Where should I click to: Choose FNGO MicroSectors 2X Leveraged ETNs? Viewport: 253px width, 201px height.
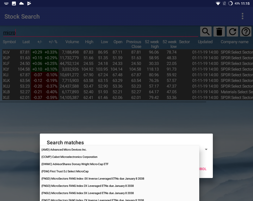(120, 186)
